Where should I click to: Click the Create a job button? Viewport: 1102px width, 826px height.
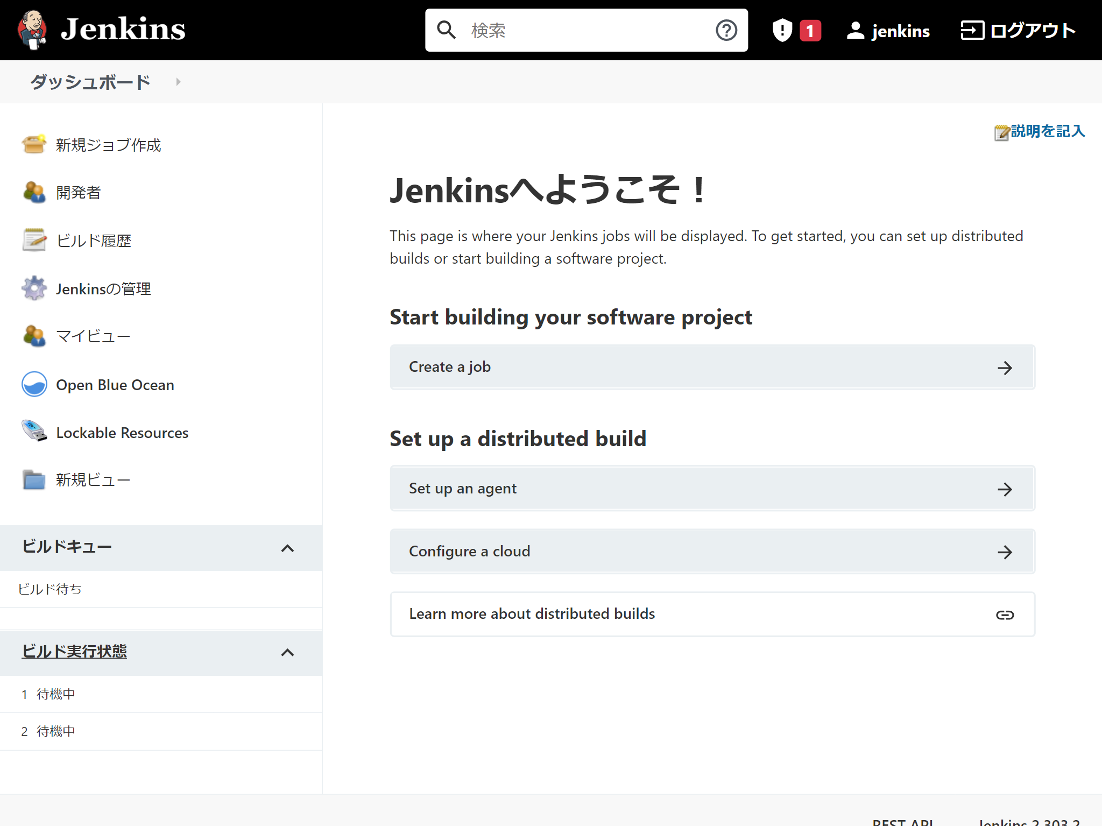pos(712,367)
